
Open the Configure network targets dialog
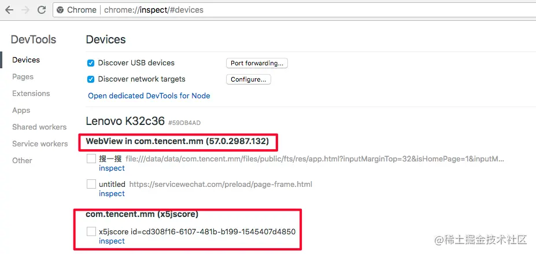point(248,79)
